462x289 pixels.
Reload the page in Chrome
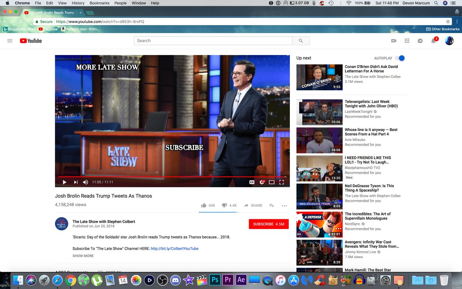click(20, 22)
